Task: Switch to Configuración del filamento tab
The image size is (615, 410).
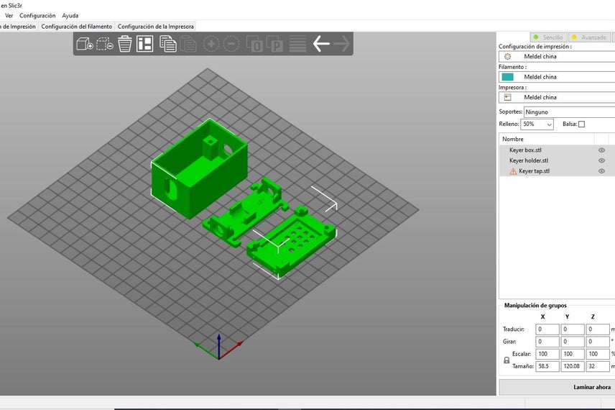Action: pos(76,27)
